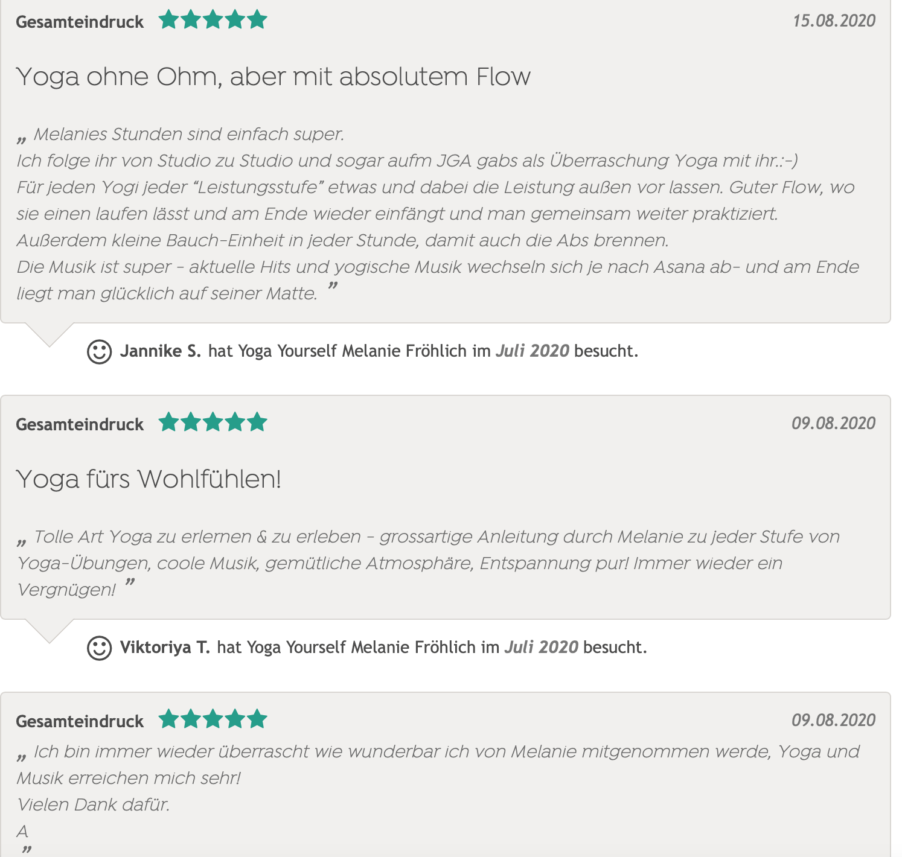Click the five-star rating on the 15.08.2020 review

pos(213,20)
